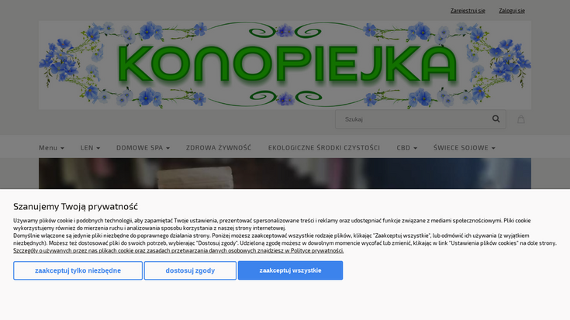This screenshot has width=570, height=320.
Task: Open the DOMOWE SPA dropdown
Action: point(143,148)
